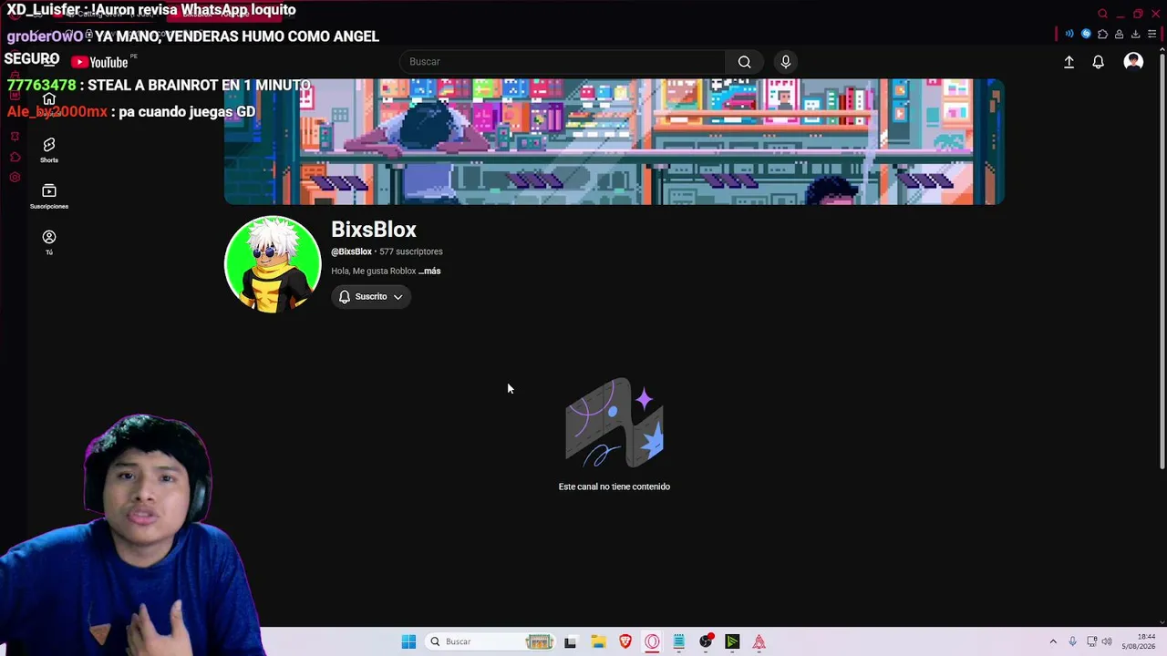Click the YouTube logo
This screenshot has width=1167, height=656.
point(100,62)
